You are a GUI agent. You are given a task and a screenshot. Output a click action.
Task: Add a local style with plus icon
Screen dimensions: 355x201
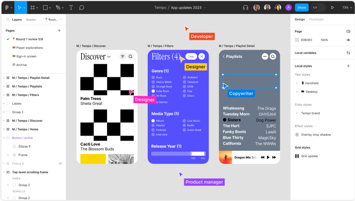coord(348,66)
